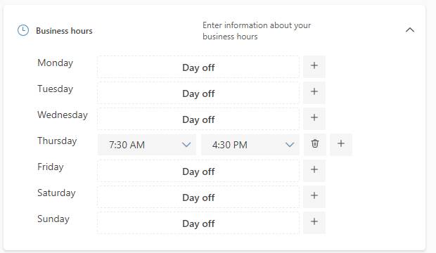Click the Thursday day label

(x=57, y=141)
